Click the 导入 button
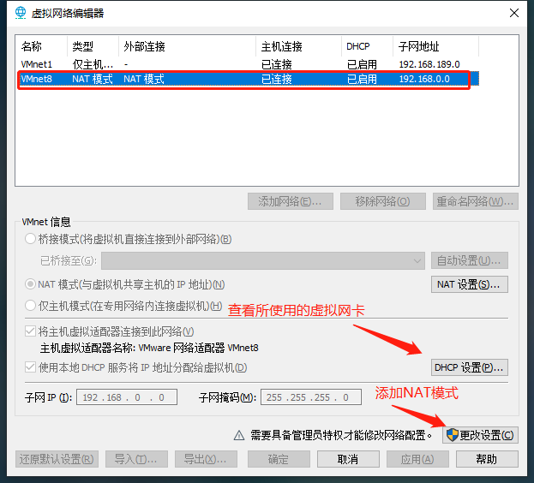Image resolution: width=534 pixels, height=483 pixels. (x=136, y=459)
